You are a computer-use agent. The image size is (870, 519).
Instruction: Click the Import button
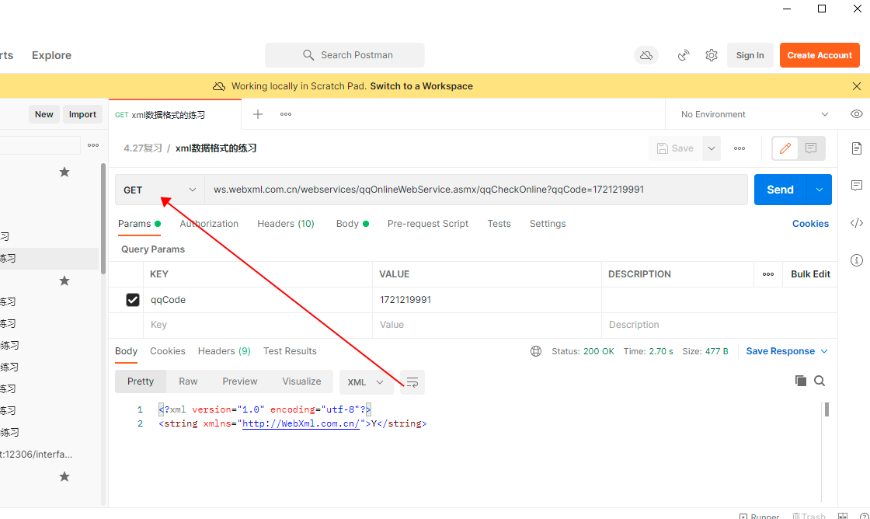point(82,114)
